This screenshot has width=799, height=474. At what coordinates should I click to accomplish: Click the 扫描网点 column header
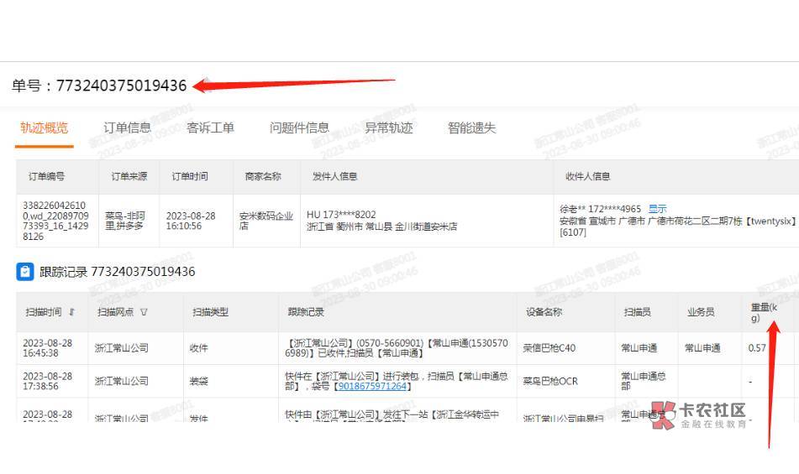116,312
